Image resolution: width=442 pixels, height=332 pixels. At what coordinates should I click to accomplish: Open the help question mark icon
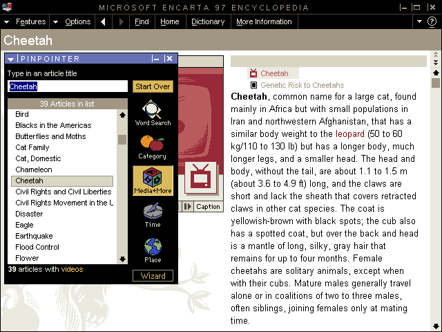[x=432, y=21]
